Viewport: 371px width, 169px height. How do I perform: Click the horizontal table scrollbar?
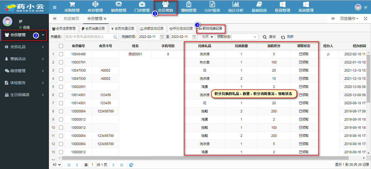[205, 158]
